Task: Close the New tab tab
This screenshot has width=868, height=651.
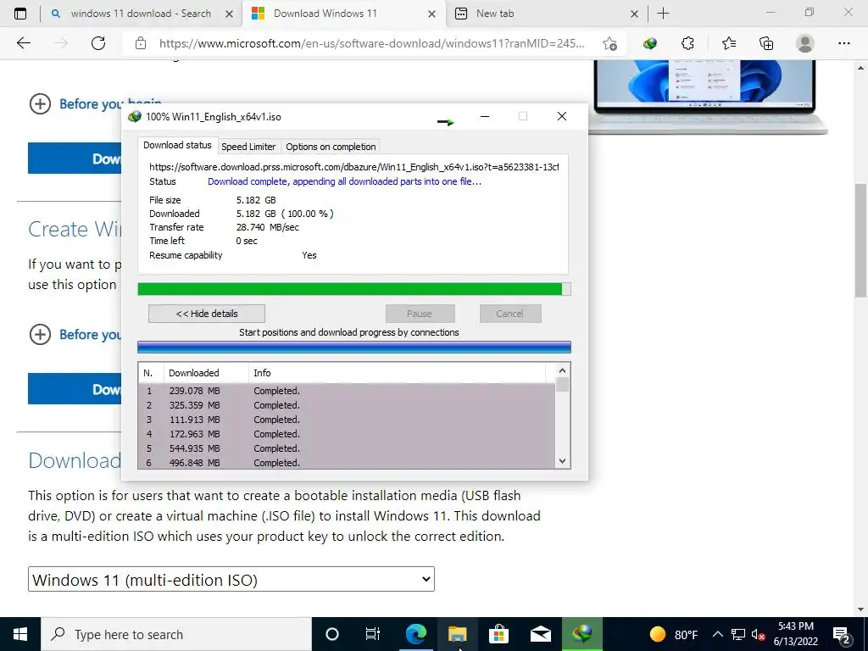Action: pos(634,14)
